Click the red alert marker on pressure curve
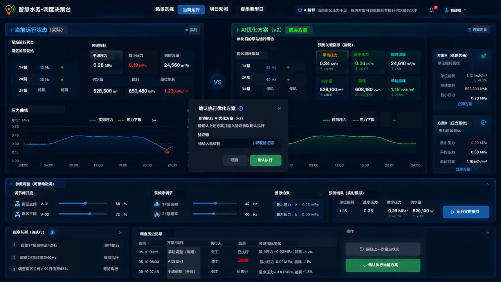 167,152
